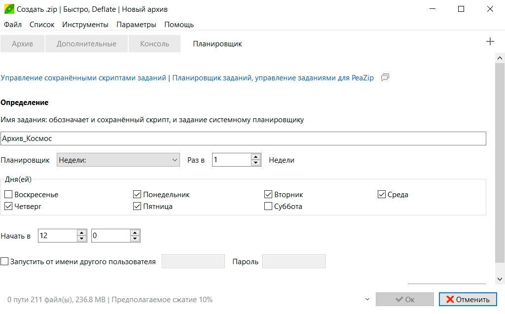Minimize the PeaZip window

(x=433, y=9)
